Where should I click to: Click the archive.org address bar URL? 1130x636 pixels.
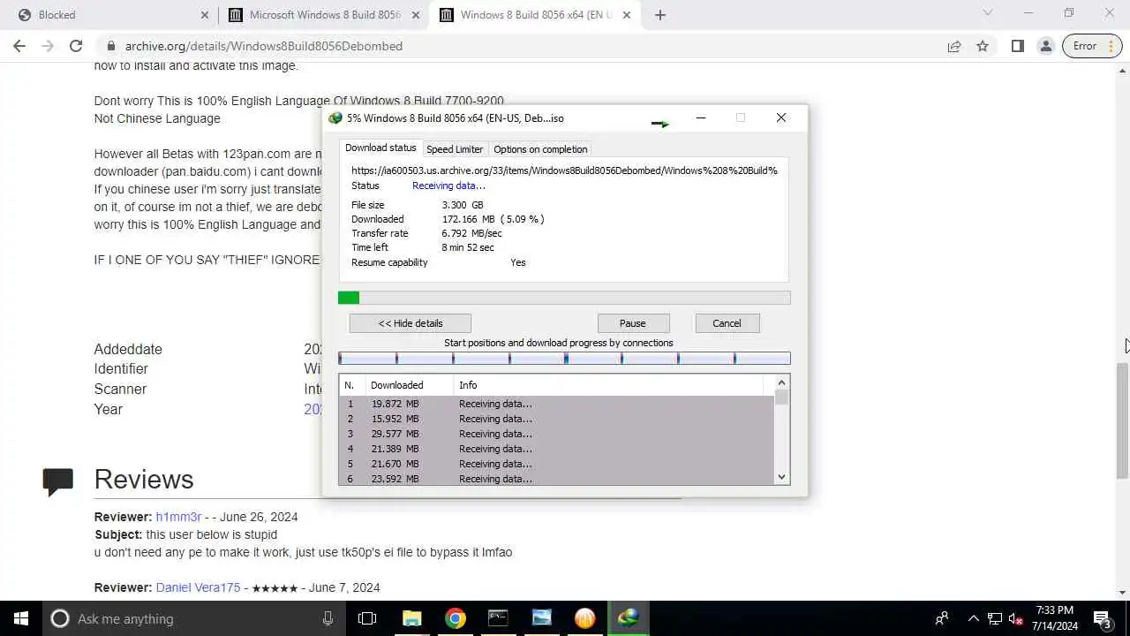[264, 46]
